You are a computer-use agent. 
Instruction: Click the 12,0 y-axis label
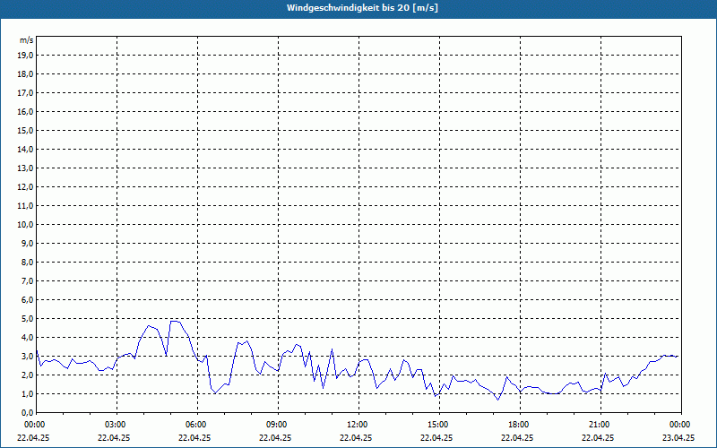(25, 187)
